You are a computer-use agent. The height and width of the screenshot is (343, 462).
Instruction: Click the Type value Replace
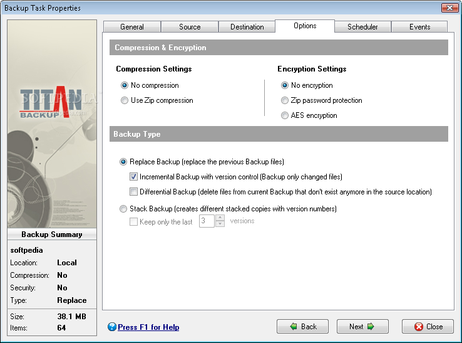(72, 300)
